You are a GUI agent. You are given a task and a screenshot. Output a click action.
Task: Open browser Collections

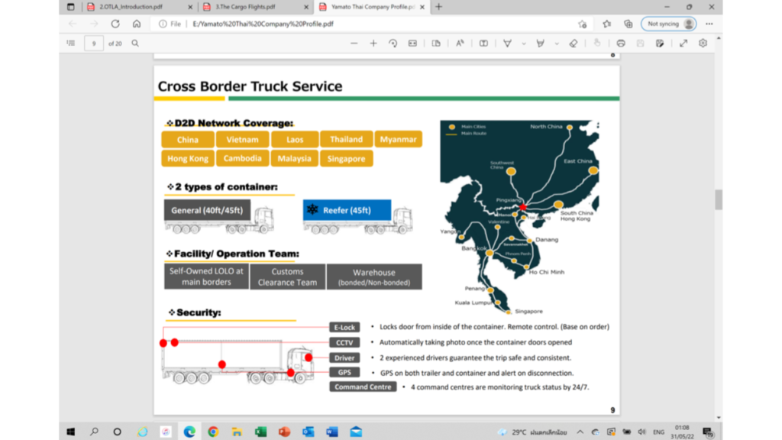629,24
